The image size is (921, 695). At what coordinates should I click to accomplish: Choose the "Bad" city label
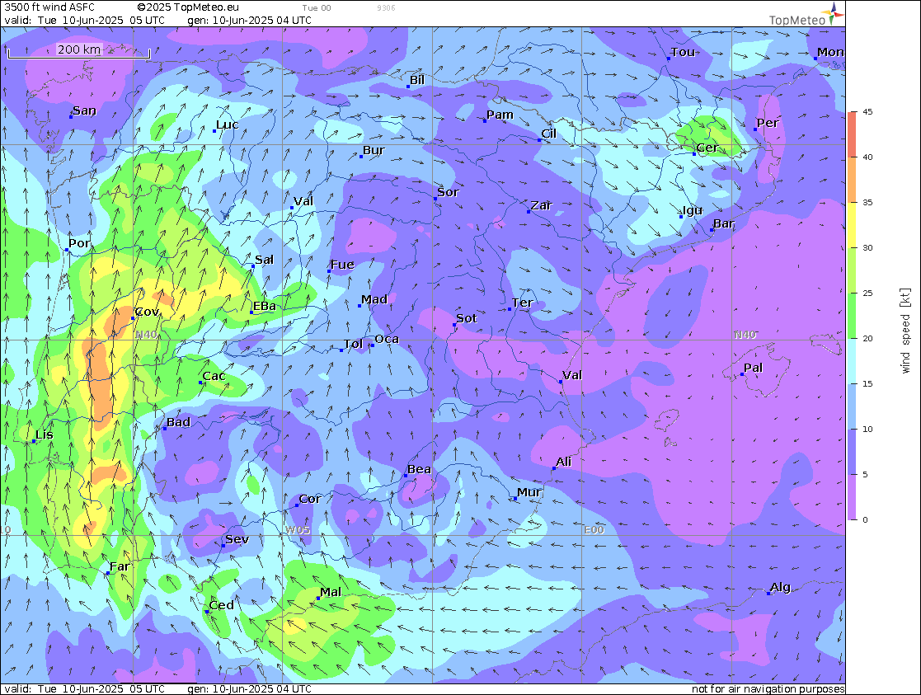(179, 422)
